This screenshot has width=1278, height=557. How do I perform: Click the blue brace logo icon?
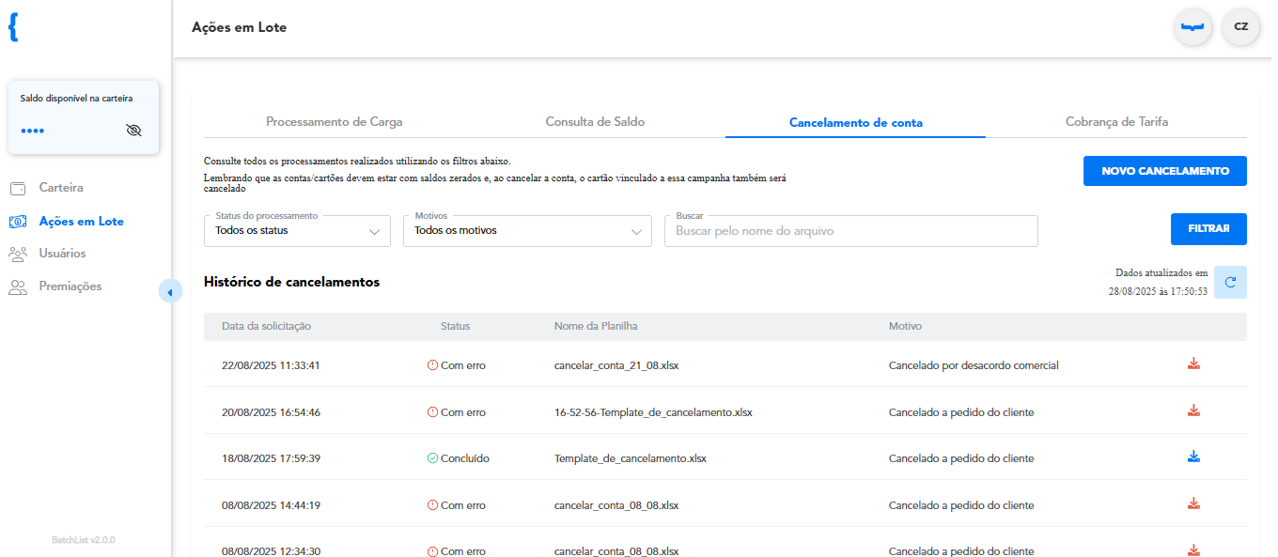point(13,27)
